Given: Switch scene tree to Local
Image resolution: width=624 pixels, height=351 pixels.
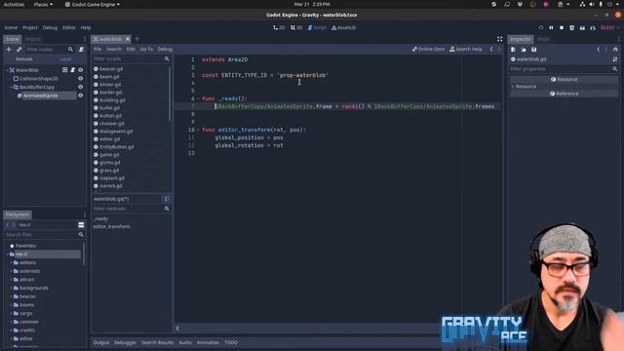Looking at the screenshot, I should [x=65, y=58].
